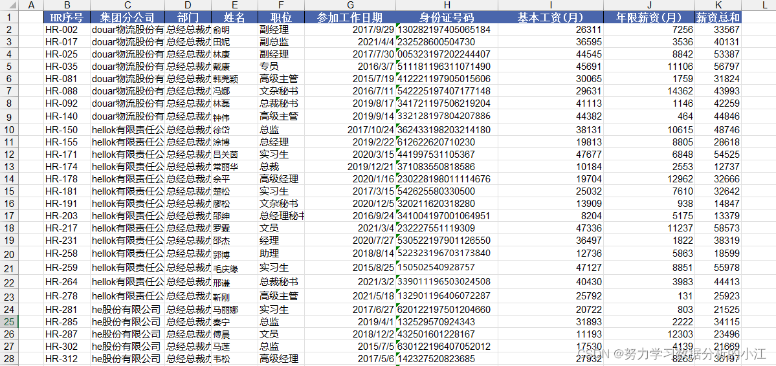Select column G header letter

[350, 5]
